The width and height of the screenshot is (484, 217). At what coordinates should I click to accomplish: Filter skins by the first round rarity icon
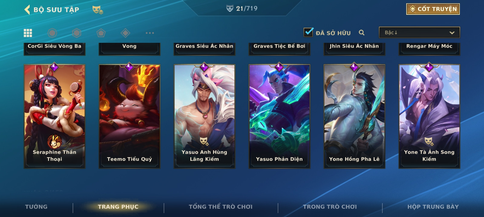[52, 33]
